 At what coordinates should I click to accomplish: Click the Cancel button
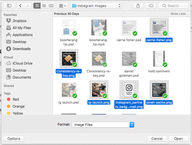157,139
